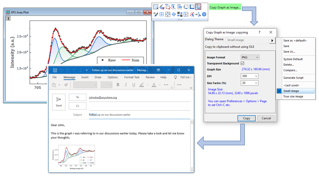
Task: Click the Subject field of the email
Action: (139, 115)
